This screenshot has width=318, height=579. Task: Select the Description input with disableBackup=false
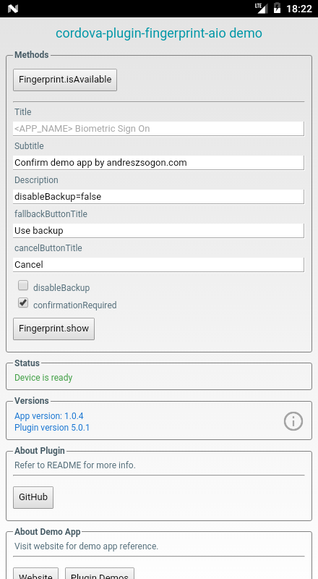coord(158,197)
